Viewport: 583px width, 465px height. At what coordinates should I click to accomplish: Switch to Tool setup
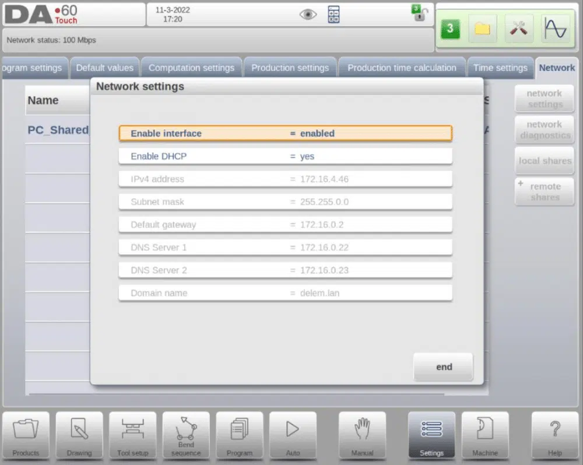click(133, 436)
